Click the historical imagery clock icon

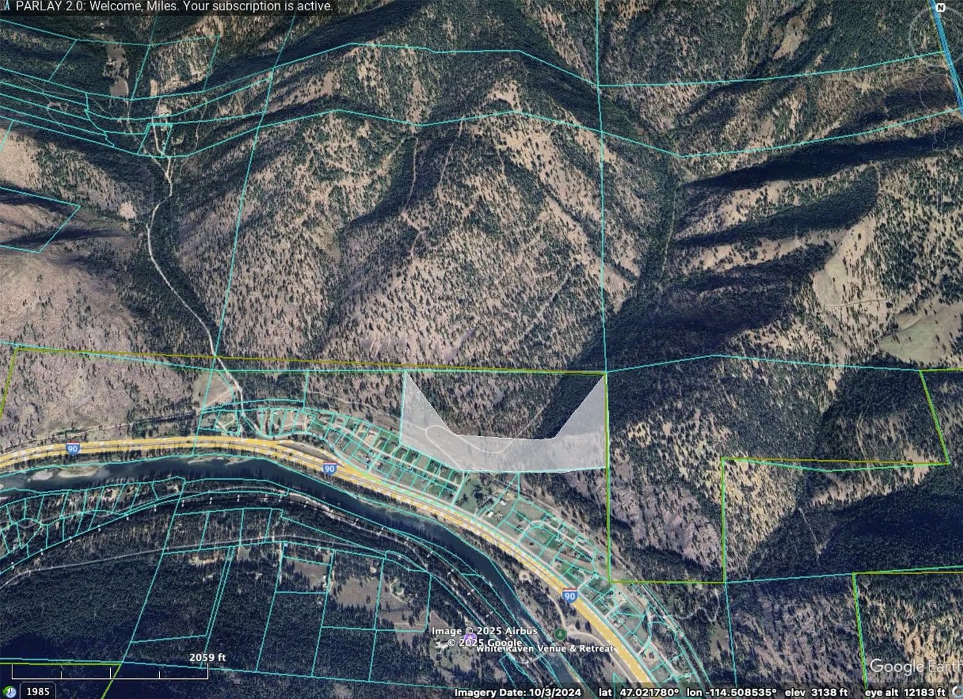click(x=10, y=691)
